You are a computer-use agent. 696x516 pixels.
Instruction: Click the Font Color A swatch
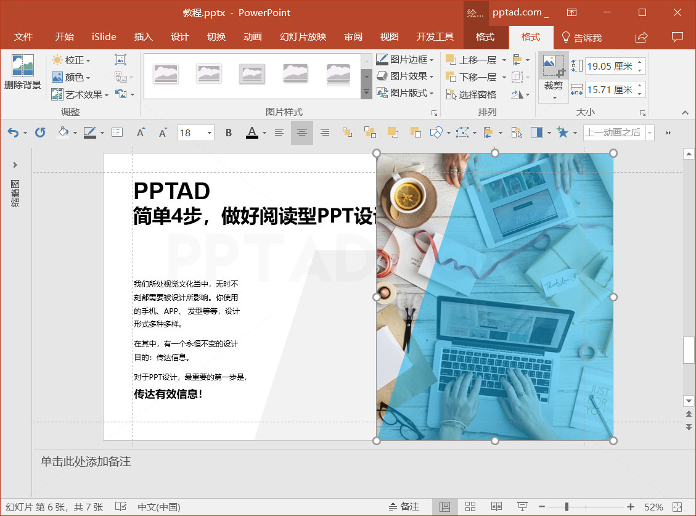(x=252, y=133)
